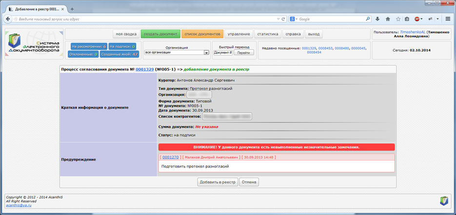Viewport: 456px width, 215px height.
Task: Open recently visited document 0001329
Action: point(309,48)
